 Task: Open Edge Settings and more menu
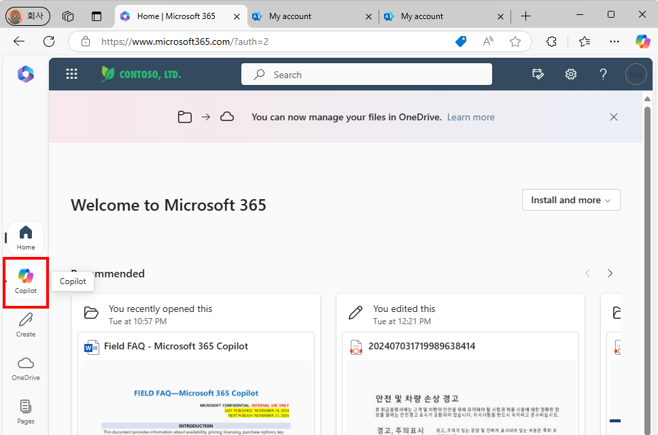614,41
